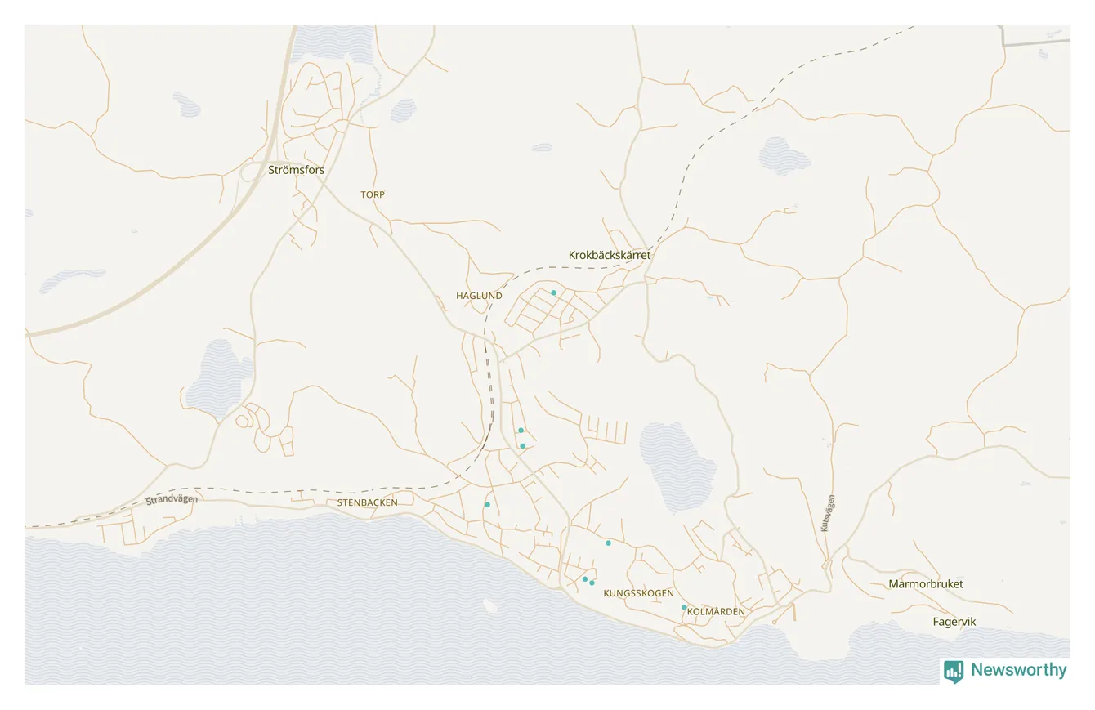Click the KUNGSSKOGEN district label
The image size is (1095, 710).
click(639, 593)
